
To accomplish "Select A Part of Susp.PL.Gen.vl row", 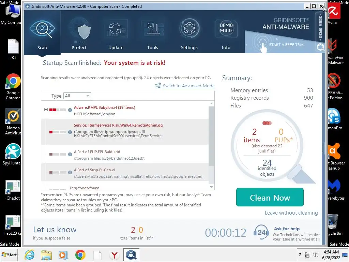I will pyautogui.click(x=125, y=172).
